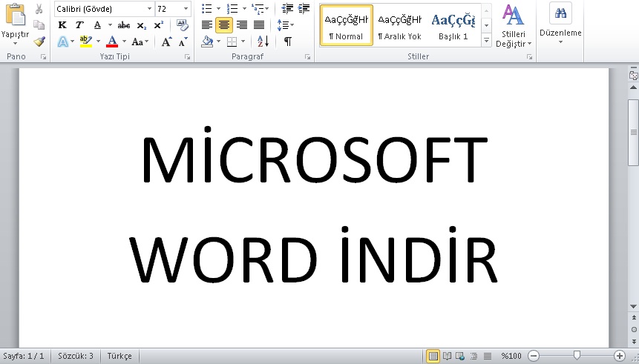This screenshot has width=639, height=364.
Task: Toggle Show/Hide paragraph marks
Action: (288, 42)
